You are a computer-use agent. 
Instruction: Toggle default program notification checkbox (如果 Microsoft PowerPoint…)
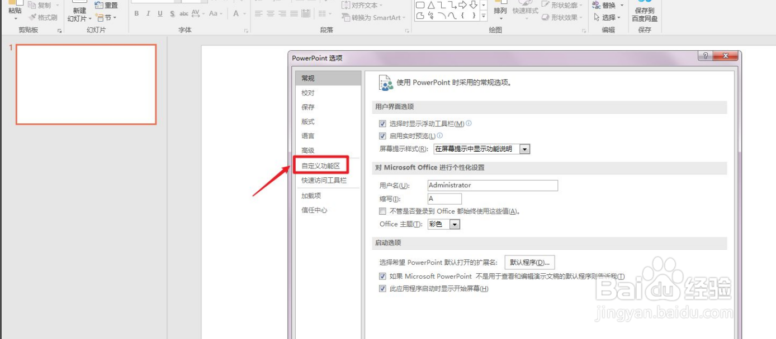click(x=383, y=276)
